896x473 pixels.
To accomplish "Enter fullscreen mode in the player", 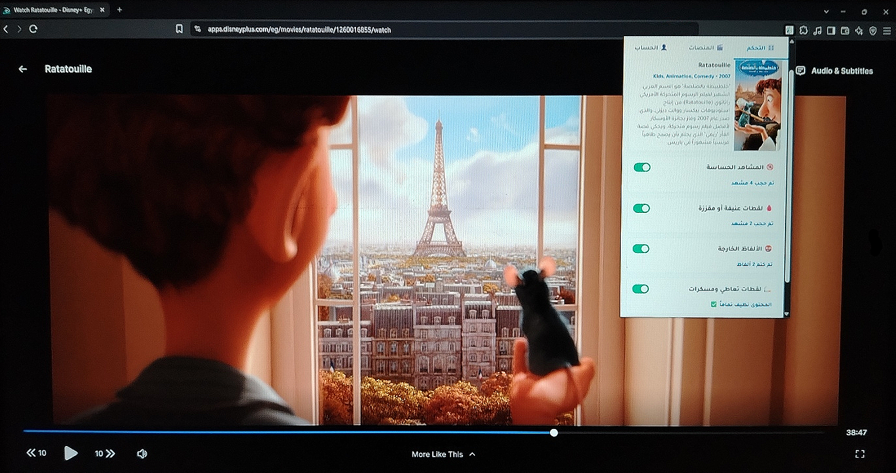I will [860, 454].
